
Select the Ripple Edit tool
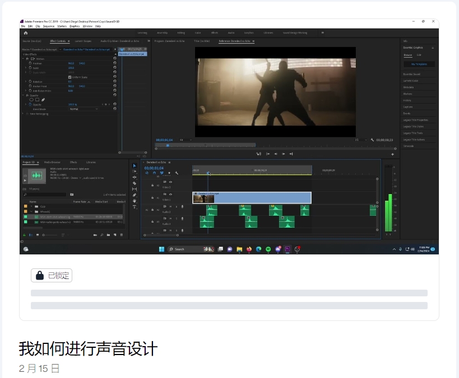pyautogui.click(x=135, y=177)
